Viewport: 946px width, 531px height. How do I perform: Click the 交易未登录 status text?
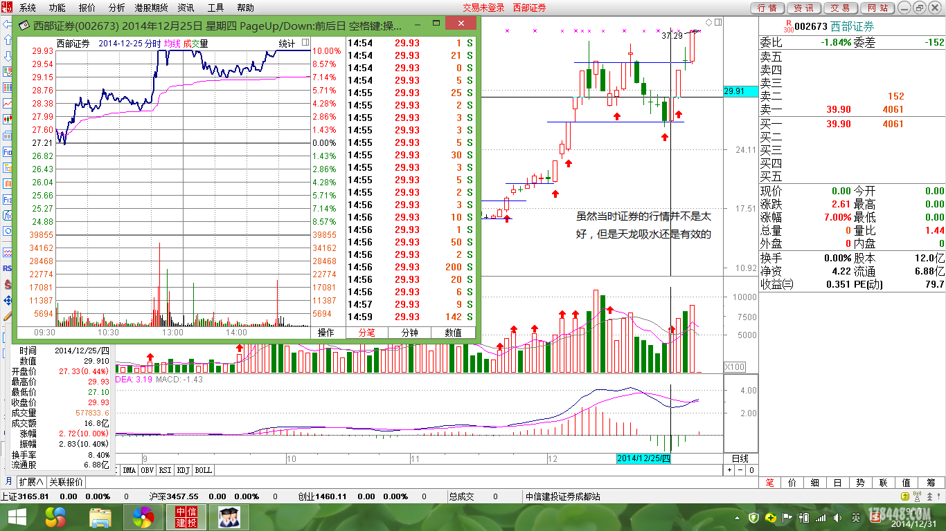(483, 8)
